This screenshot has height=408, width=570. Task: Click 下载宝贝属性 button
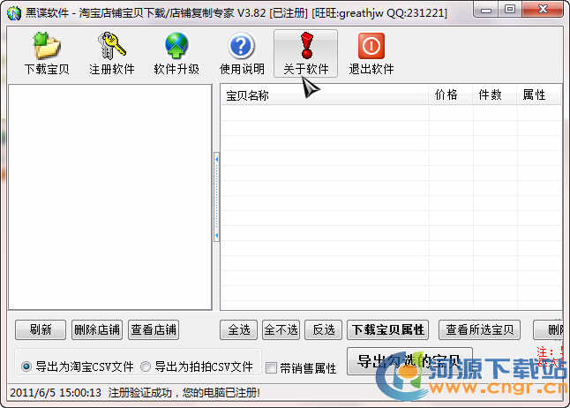pos(388,329)
